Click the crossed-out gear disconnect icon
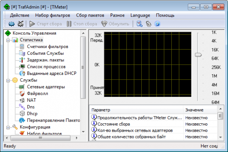 point(21,24)
